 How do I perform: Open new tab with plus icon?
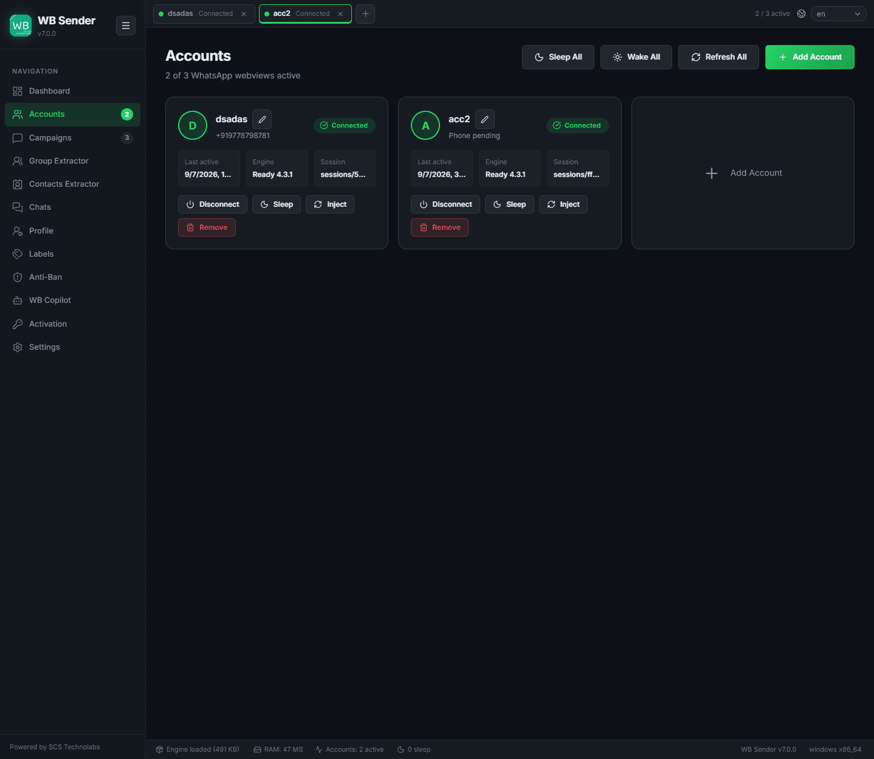point(365,13)
